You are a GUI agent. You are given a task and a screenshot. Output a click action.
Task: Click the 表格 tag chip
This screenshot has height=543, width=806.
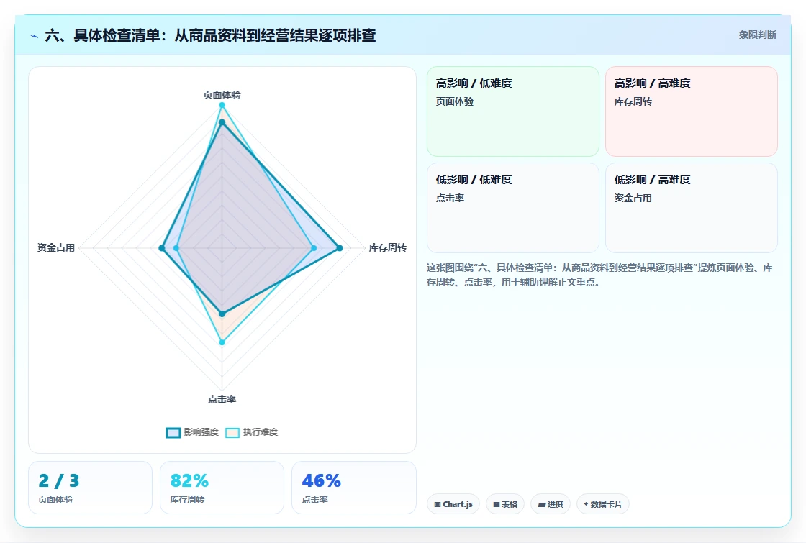point(505,504)
